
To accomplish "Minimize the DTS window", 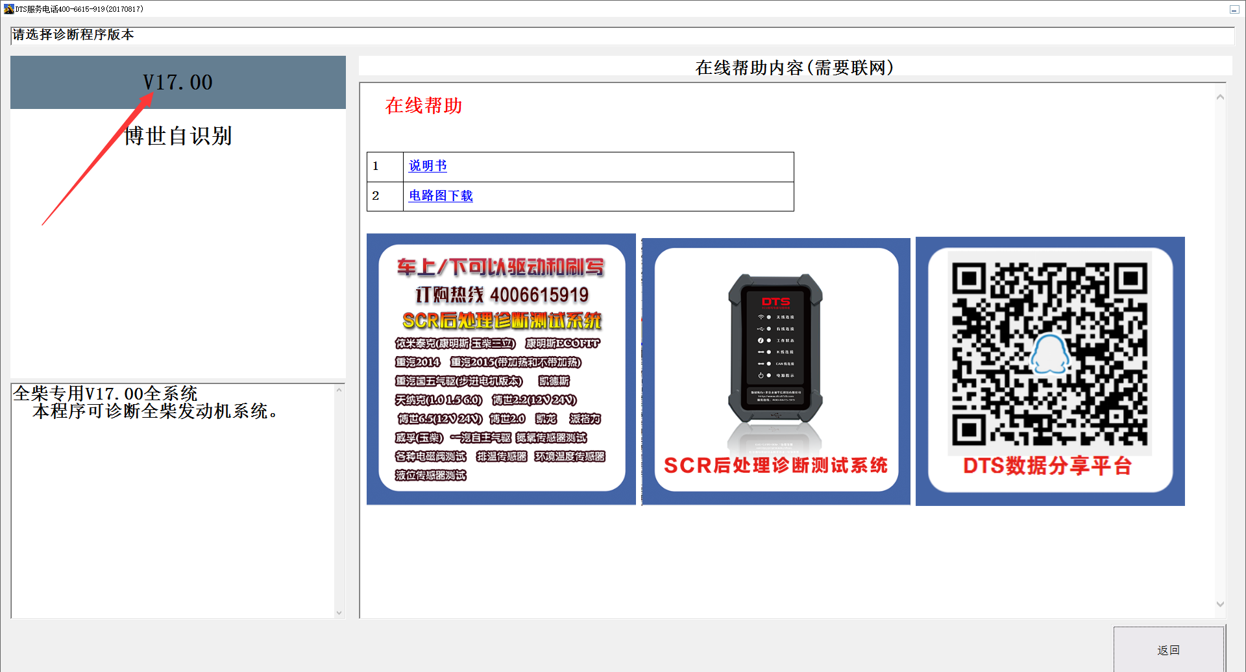I will coord(1234,9).
